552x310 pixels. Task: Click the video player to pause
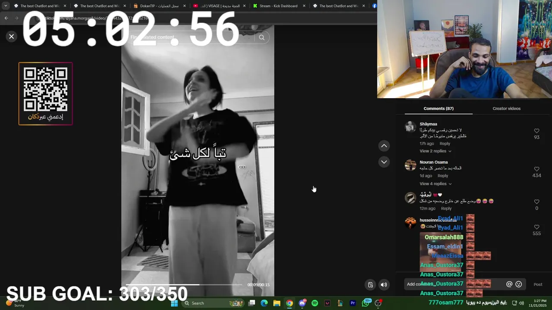click(x=198, y=161)
